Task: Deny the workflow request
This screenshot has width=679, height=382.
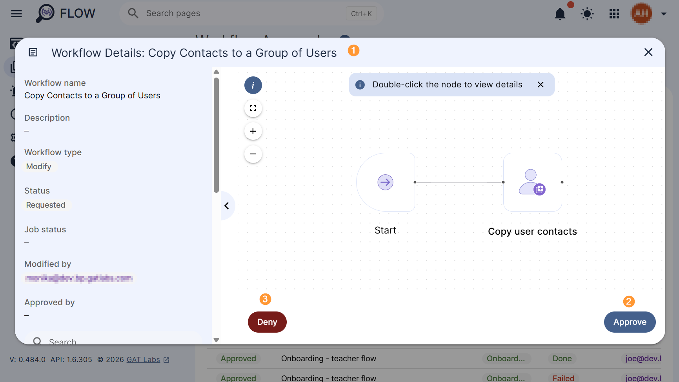Action: 267,322
